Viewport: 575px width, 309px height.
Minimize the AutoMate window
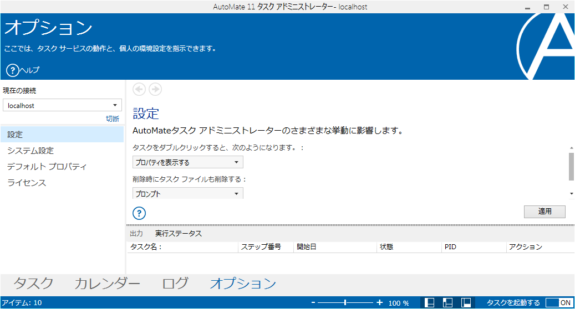[x=527, y=7]
